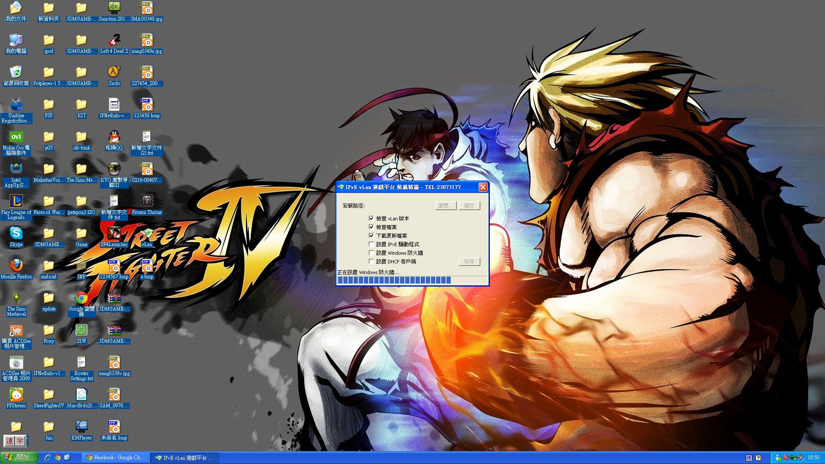
Task: Switch to Facebook Chrome taskbar item
Action: (x=116, y=458)
